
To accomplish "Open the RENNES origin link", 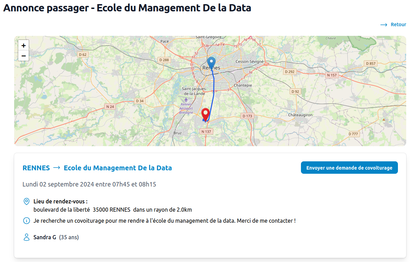I will click(36, 168).
